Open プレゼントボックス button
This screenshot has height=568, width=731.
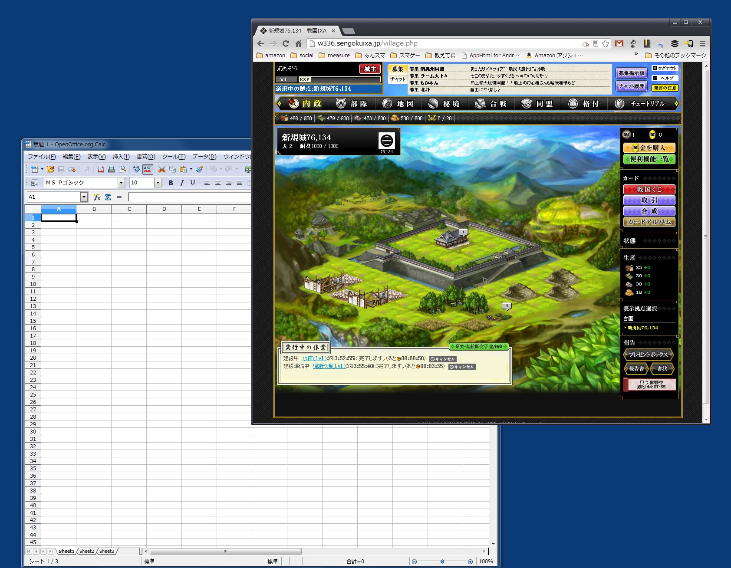point(649,355)
